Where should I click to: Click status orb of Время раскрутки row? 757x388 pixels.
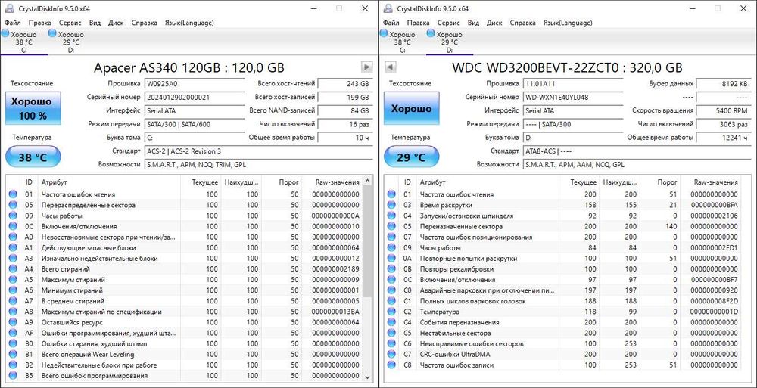tap(391, 205)
